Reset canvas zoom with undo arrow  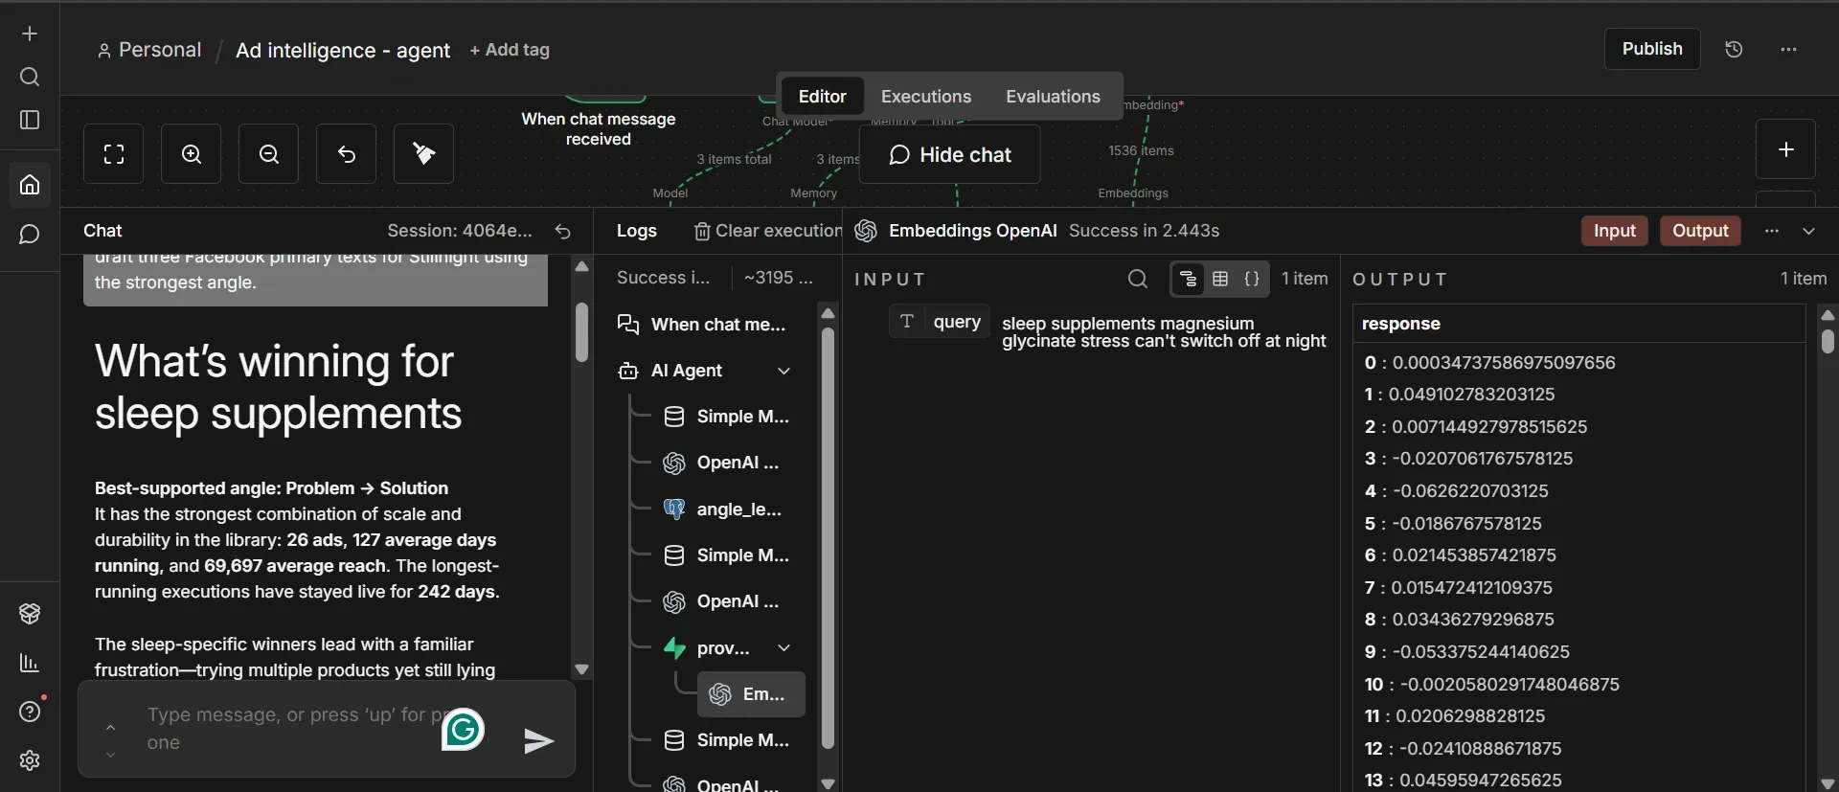(x=347, y=153)
